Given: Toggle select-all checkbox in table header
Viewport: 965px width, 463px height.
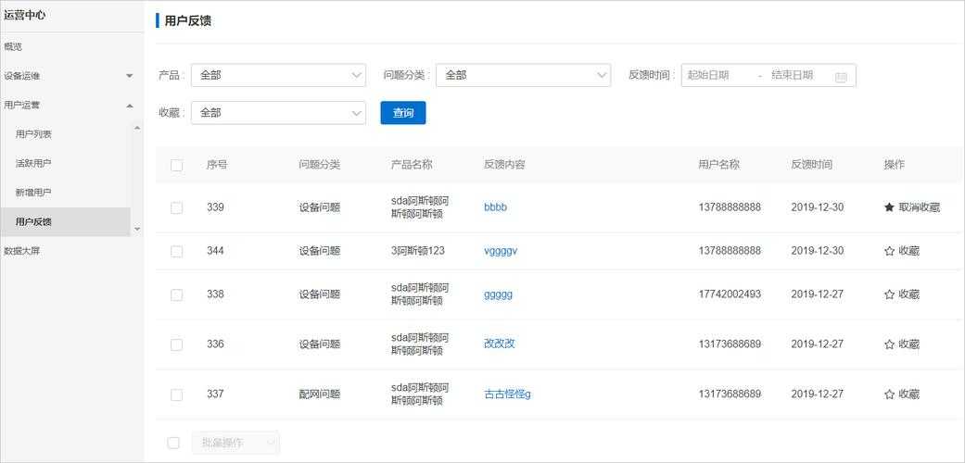Looking at the screenshot, I should [177, 166].
